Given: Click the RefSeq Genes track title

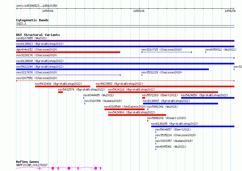Looking at the screenshot, I should click(x=27, y=162).
